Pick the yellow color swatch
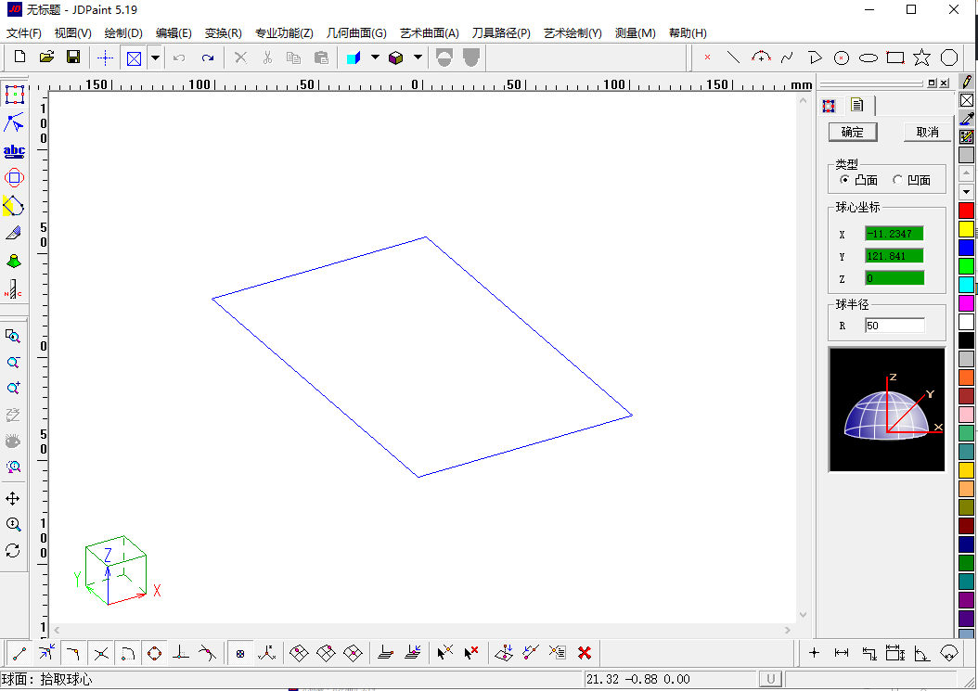The image size is (978, 691). 966,229
